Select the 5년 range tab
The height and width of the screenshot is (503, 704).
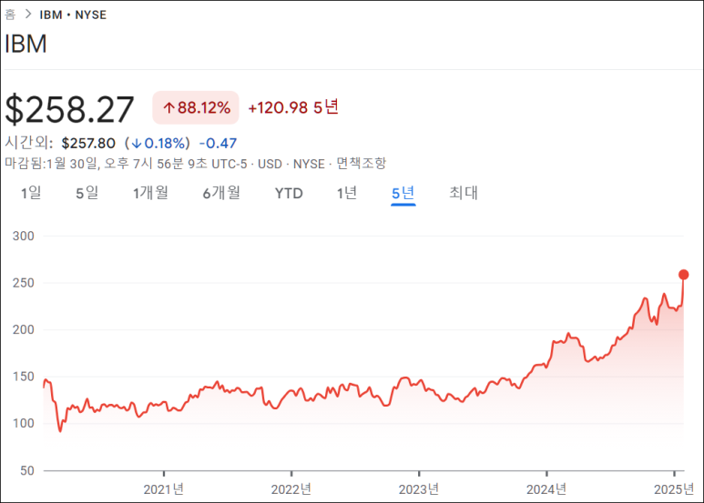point(403,193)
